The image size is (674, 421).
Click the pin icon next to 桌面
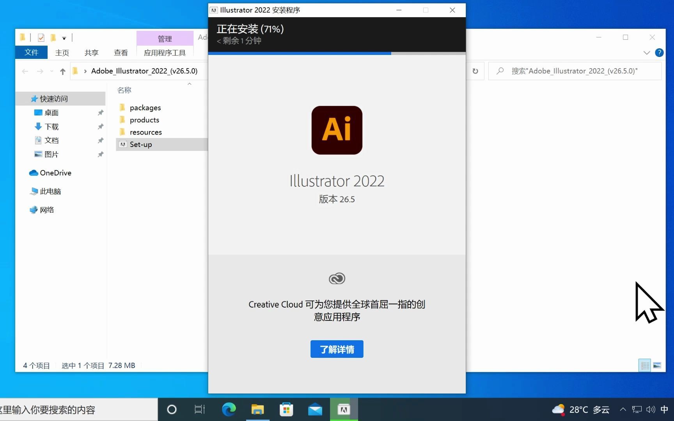pos(100,113)
